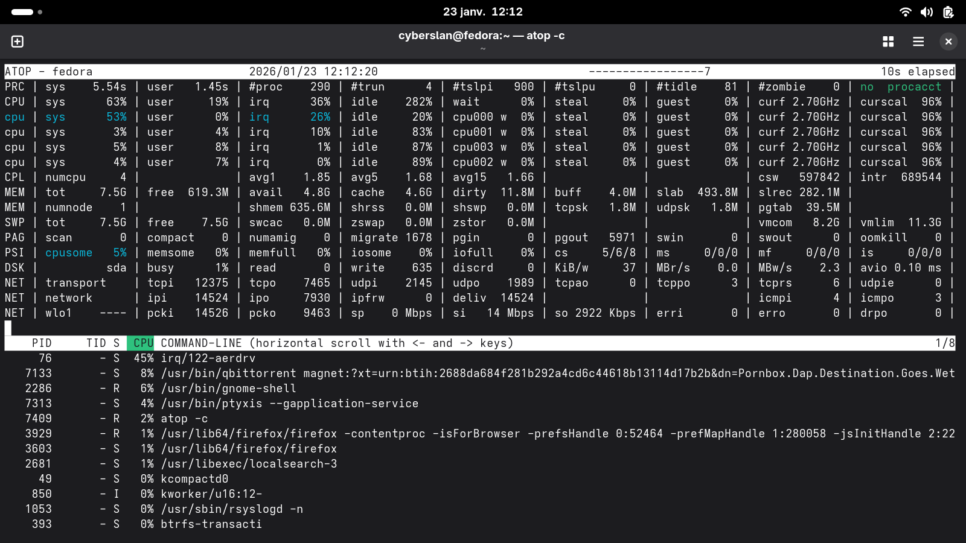Viewport: 966px width, 543px height.
Task: Select the btrfs-transacti process row
Action: (x=480, y=524)
